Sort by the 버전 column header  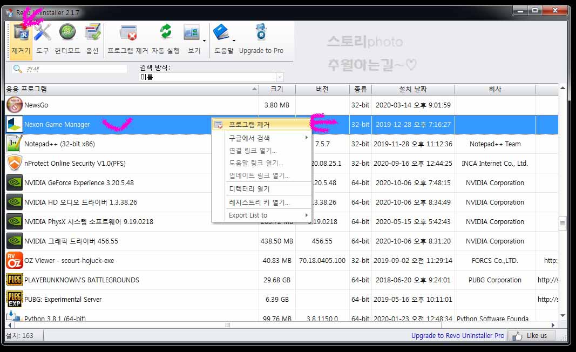(x=322, y=89)
